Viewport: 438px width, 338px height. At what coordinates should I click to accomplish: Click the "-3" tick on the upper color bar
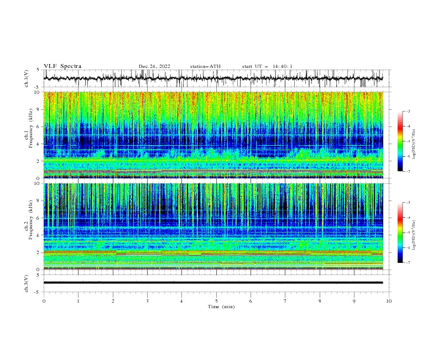[x=408, y=111]
